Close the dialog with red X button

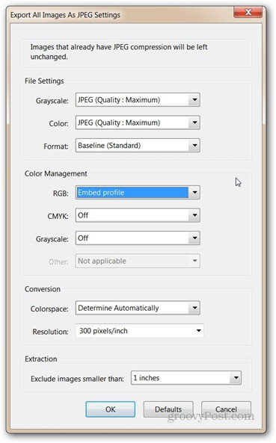(248, 12)
